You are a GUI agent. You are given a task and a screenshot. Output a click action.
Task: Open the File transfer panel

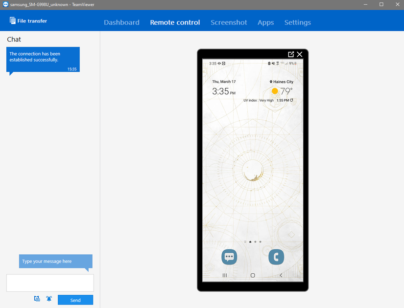pos(28,21)
